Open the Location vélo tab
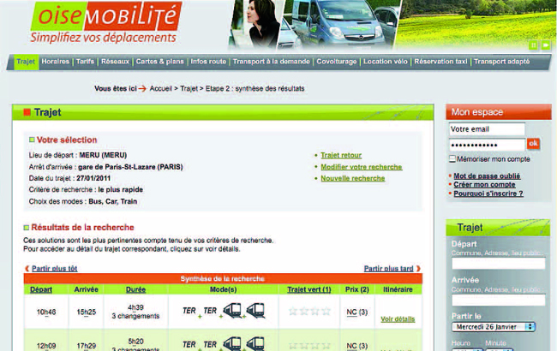This screenshot has width=557, height=351. click(x=386, y=62)
